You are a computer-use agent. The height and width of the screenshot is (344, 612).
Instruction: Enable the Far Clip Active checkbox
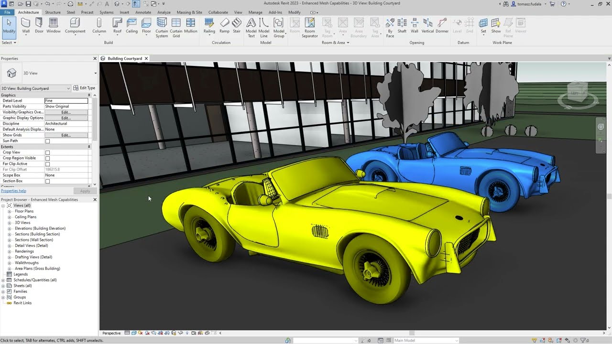coord(47,164)
